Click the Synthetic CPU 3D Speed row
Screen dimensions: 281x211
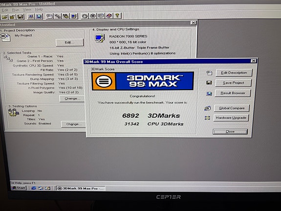tap(38, 66)
